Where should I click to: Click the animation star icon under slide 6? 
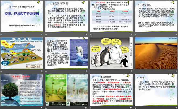(46, 71)
